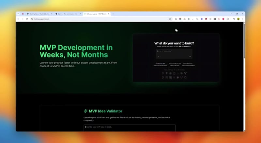Click the hero preview image of Bolt

click(176, 58)
